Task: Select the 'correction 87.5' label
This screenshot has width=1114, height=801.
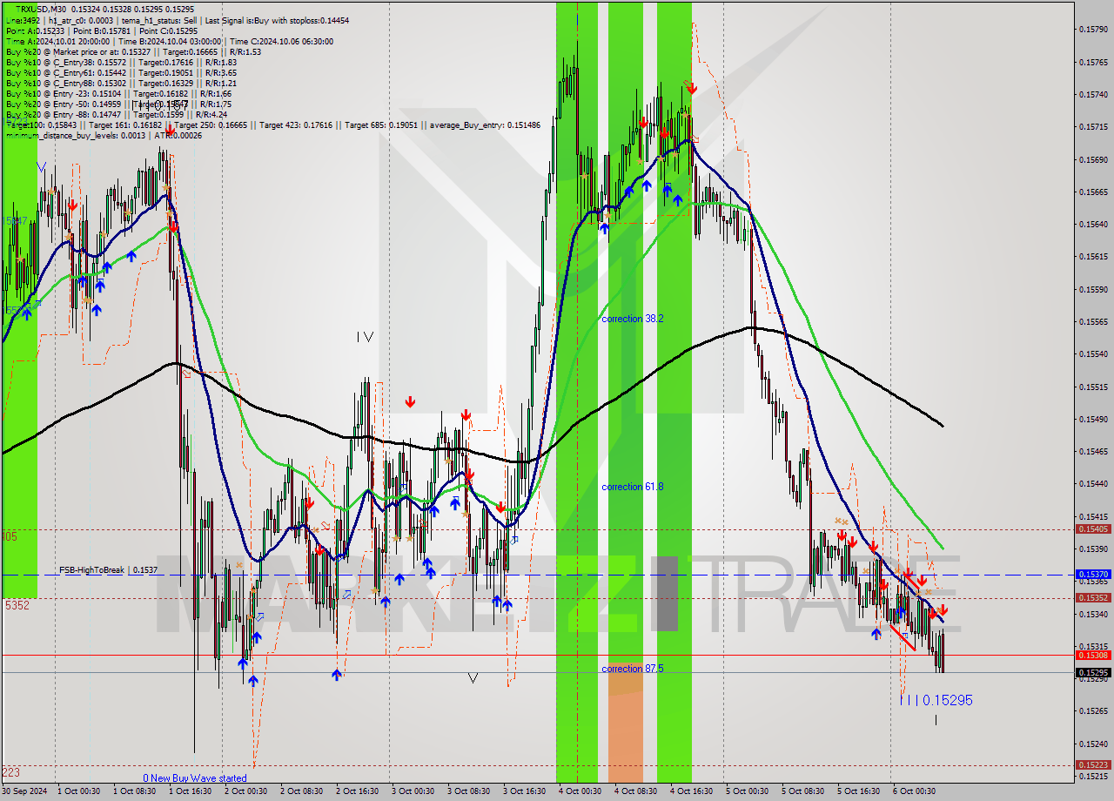Action: pyautogui.click(x=633, y=669)
